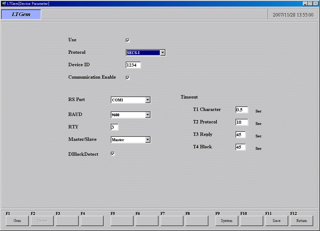Disable the DBlockDetect checkbox

pos(113,154)
